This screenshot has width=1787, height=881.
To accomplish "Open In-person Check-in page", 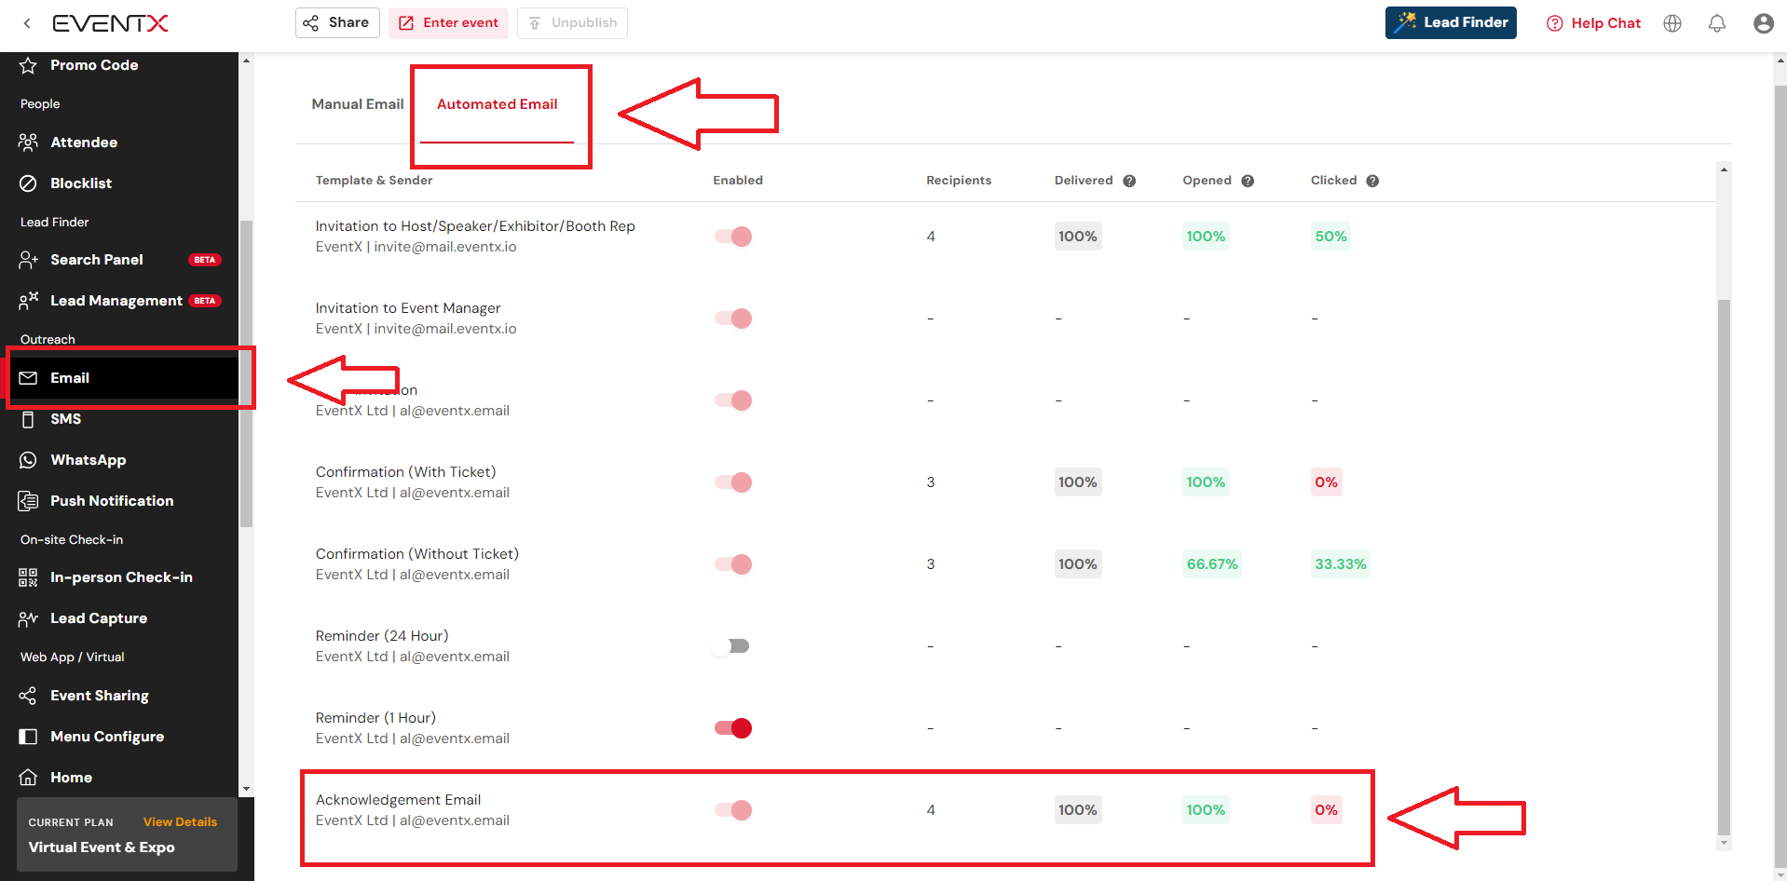I will 119,577.
